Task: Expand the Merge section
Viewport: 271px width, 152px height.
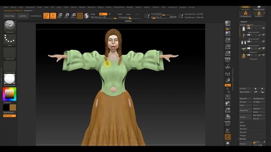Action: pyautogui.click(x=243, y=126)
